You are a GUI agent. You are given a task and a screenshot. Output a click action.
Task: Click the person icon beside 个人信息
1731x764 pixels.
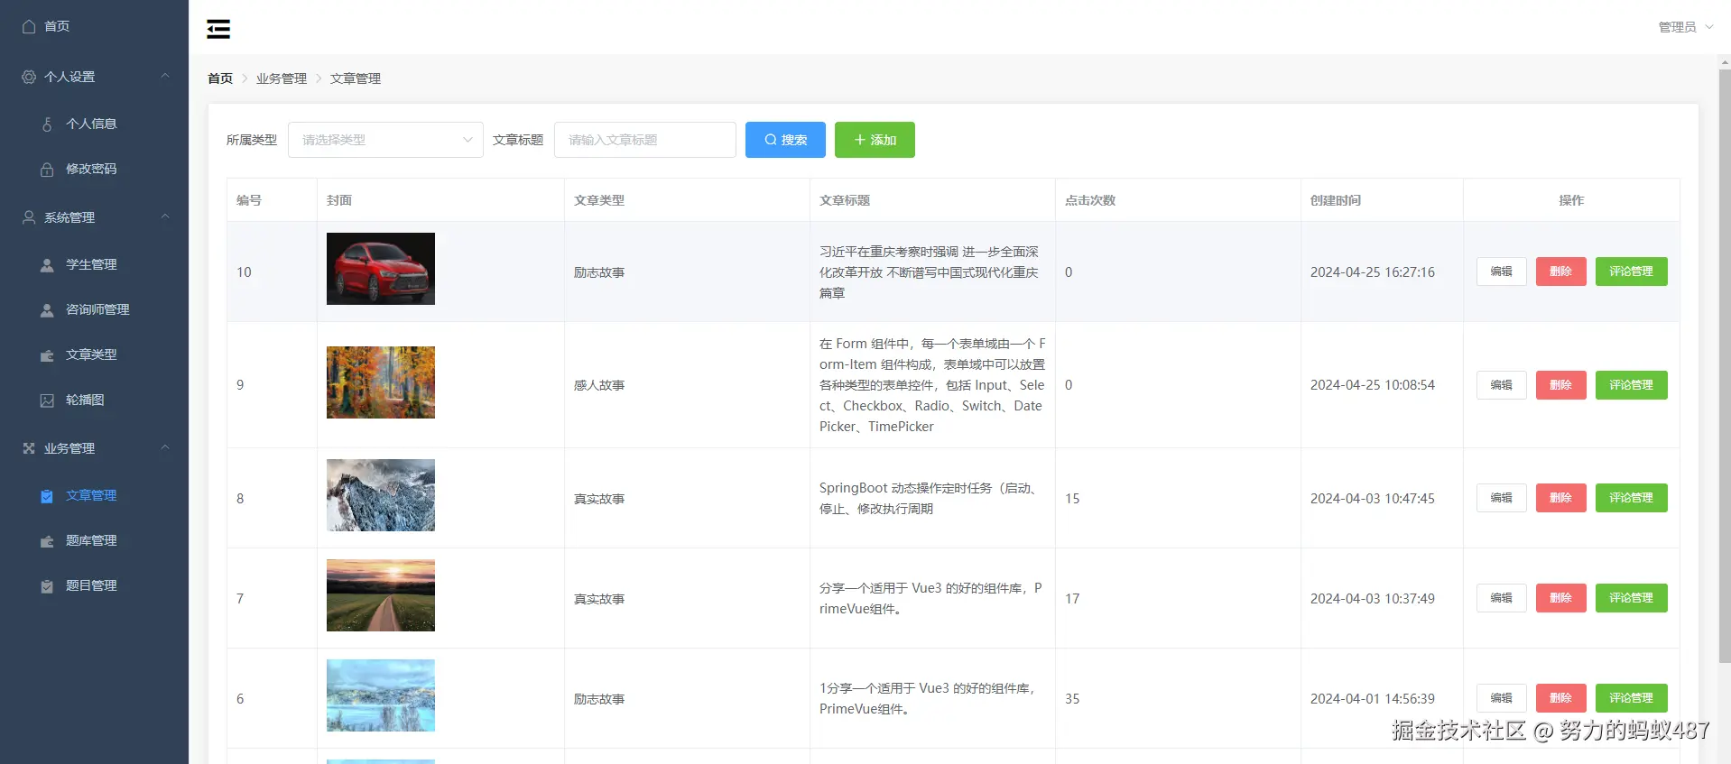[x=47, y=124]
